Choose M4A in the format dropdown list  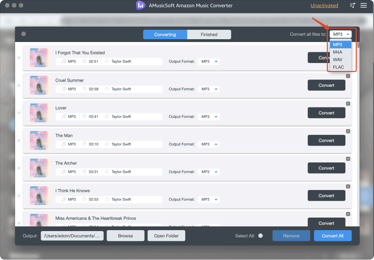341,52
